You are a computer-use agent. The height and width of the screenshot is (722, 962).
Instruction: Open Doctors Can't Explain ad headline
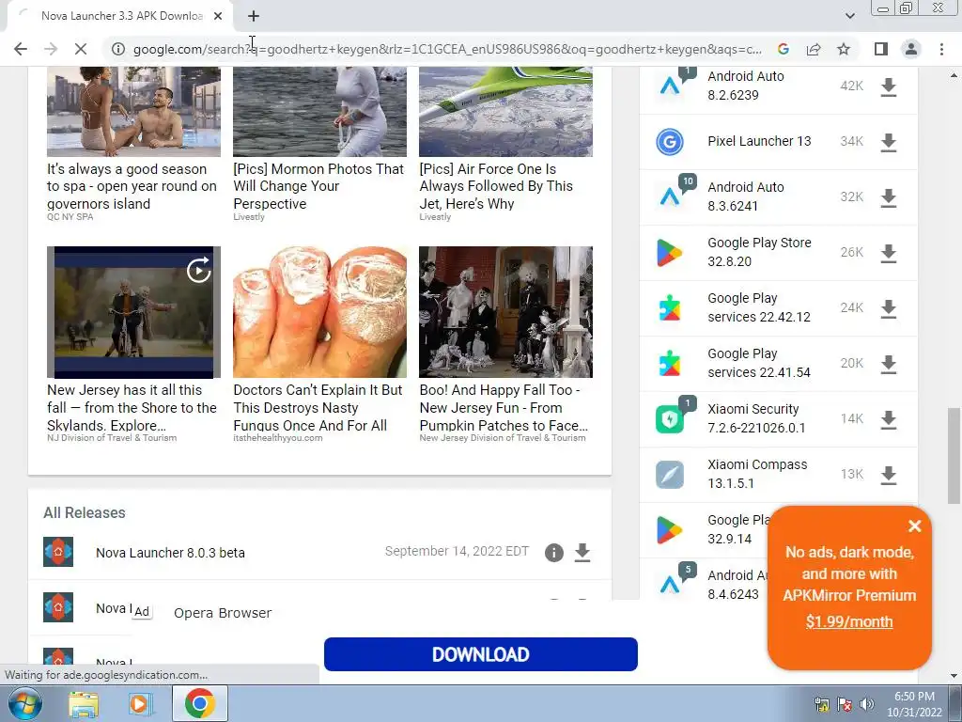[318, 408]
